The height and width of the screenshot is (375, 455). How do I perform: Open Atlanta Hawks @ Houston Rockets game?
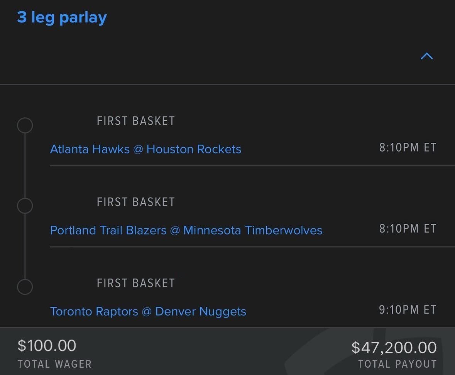[145, 149]
